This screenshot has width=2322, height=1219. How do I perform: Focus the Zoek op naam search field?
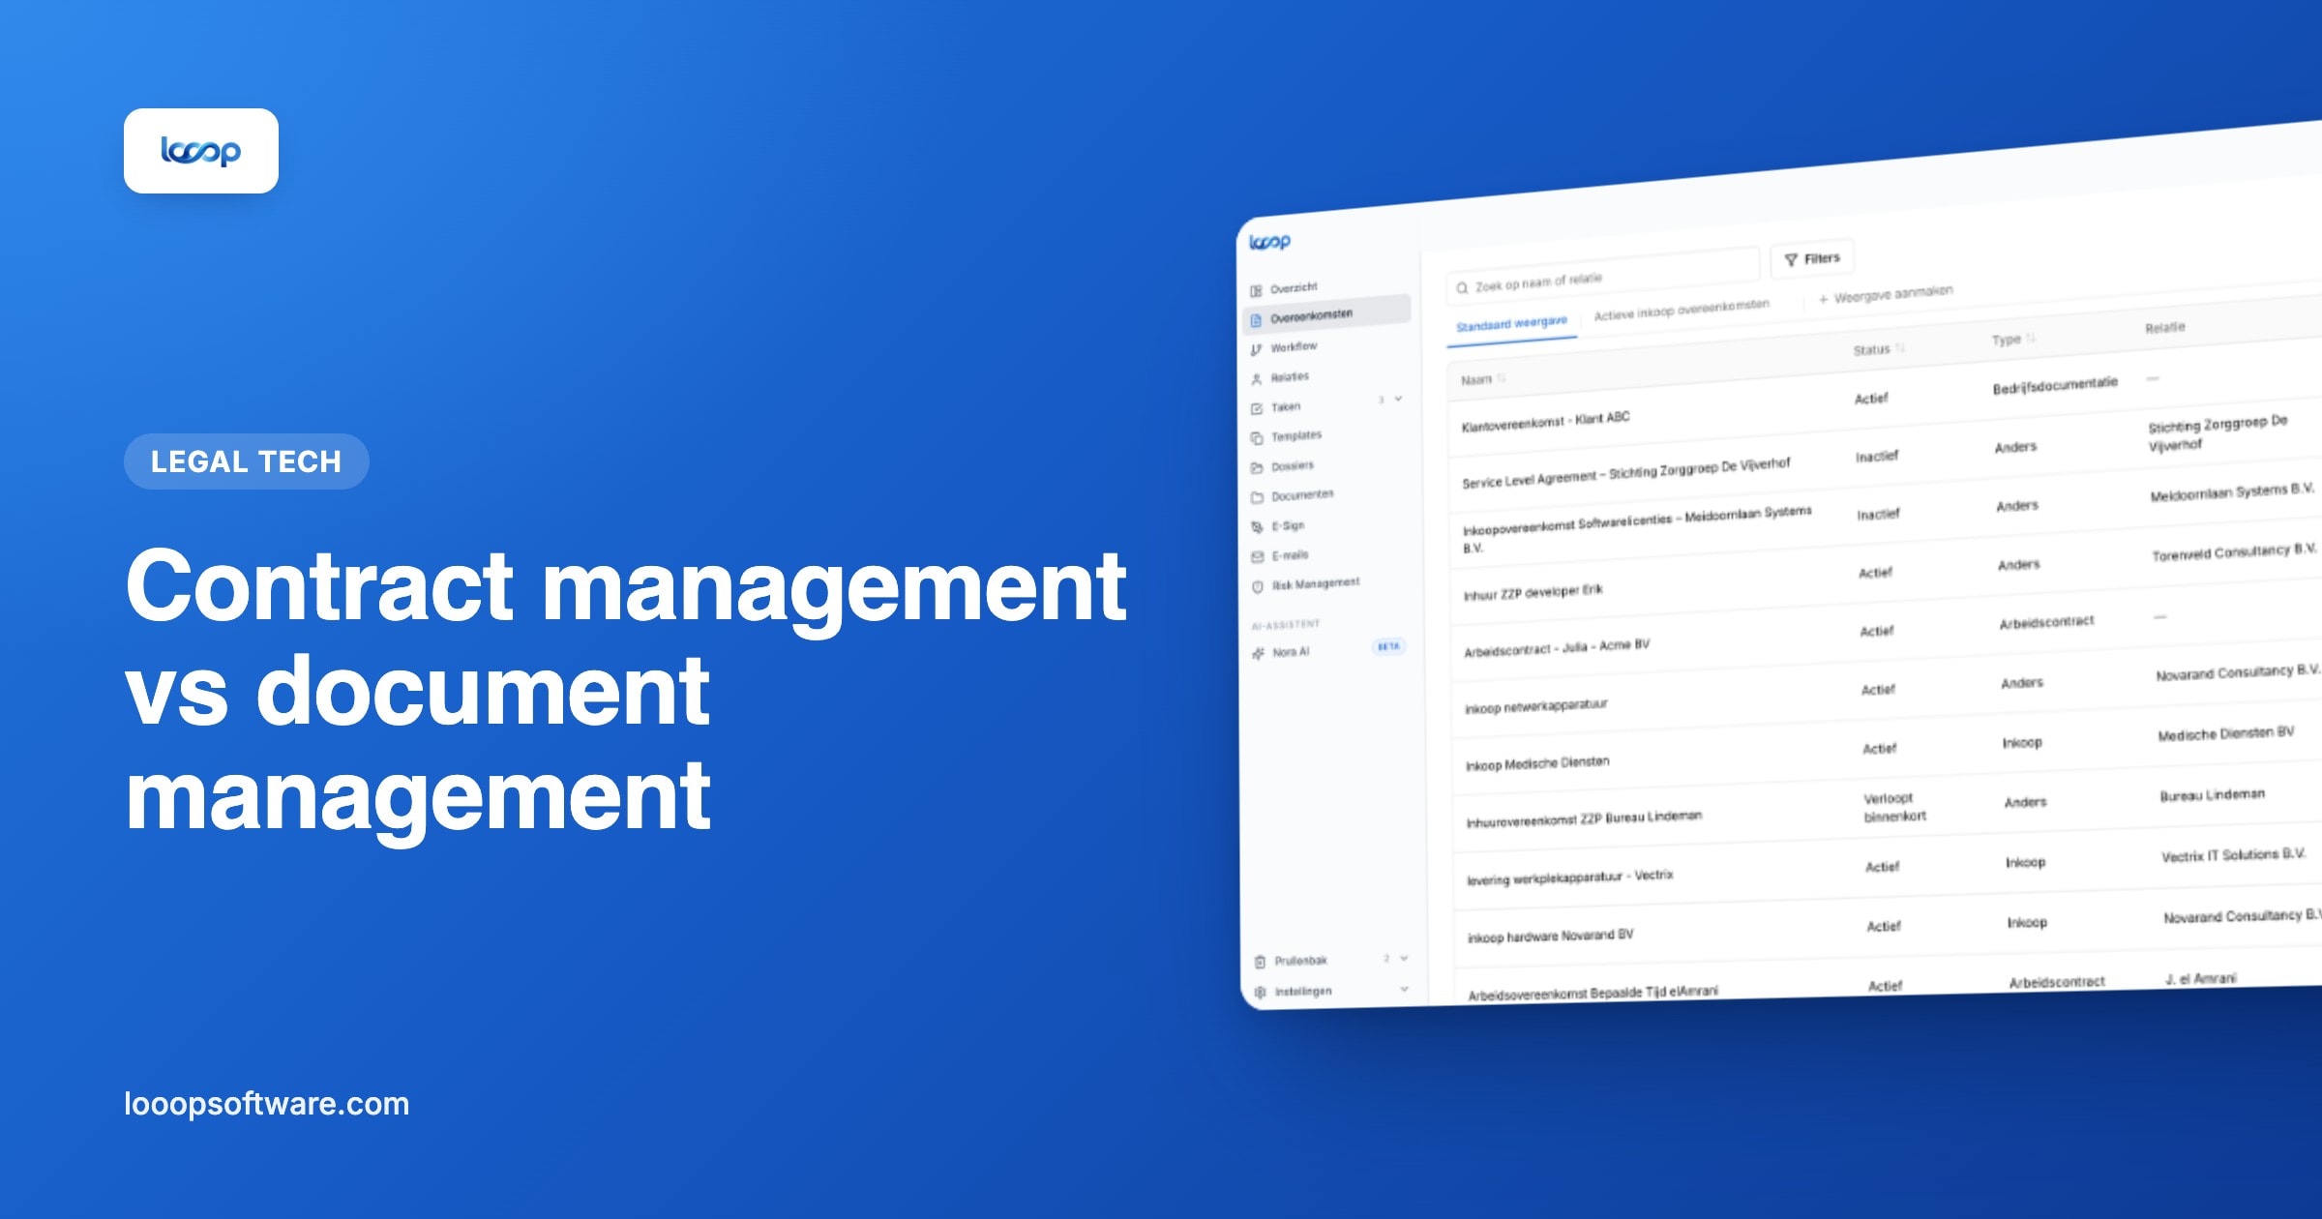tap(1602, 277)
